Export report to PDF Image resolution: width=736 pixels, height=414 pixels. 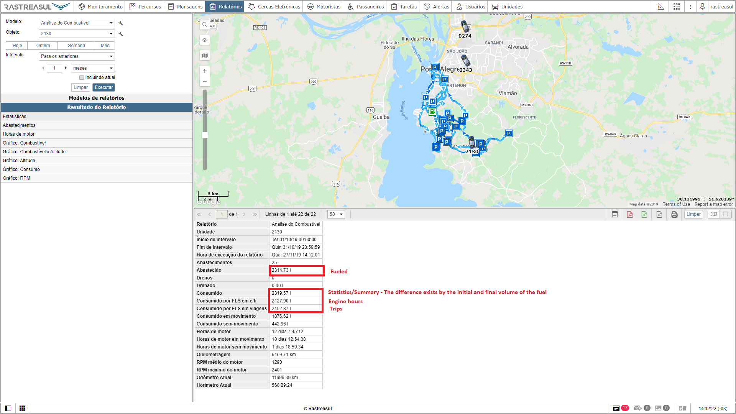(629, 214)
